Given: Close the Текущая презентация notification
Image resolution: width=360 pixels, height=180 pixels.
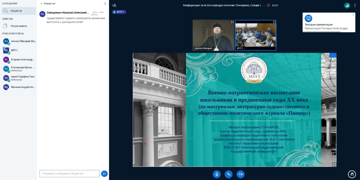Looking at the screenshot, I should point(354,15).
